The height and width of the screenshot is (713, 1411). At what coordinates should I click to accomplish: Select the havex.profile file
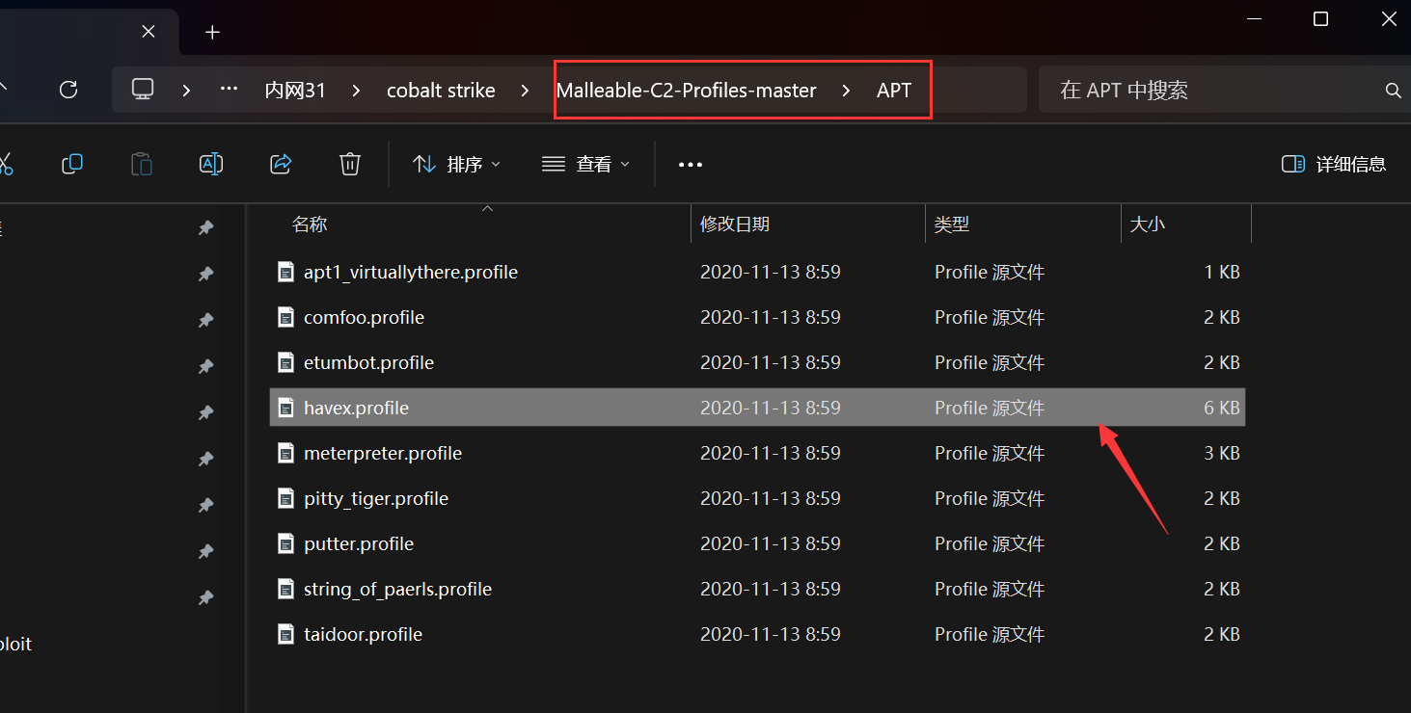(757, 408)
